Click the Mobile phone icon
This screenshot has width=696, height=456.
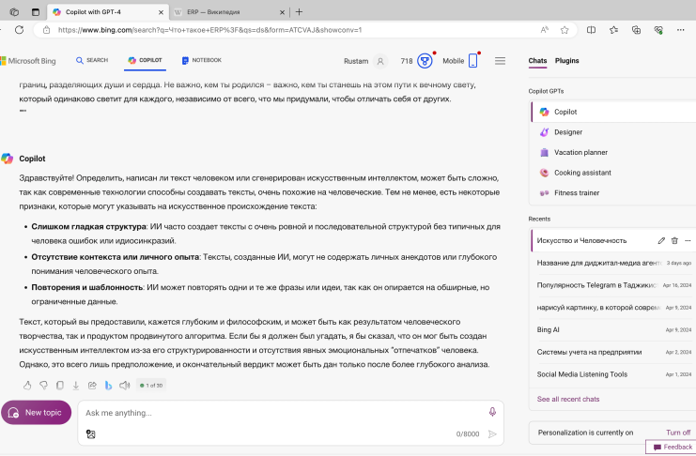pos(473,61)
